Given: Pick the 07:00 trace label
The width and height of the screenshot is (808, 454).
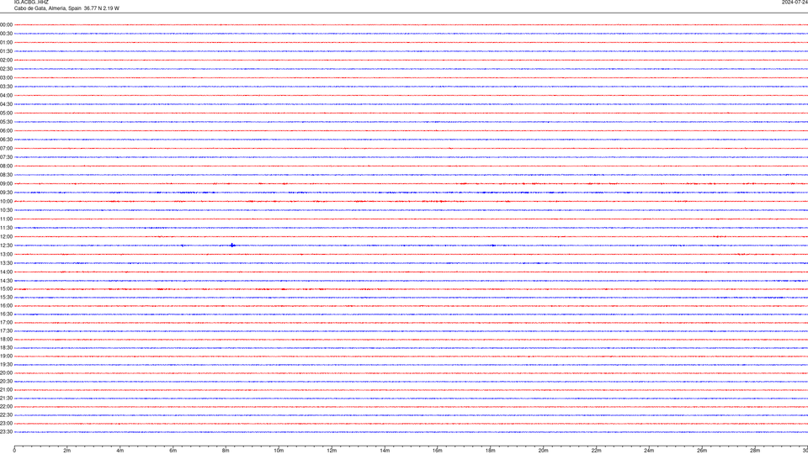Looking at the screenshot, I should pos(6,148).
